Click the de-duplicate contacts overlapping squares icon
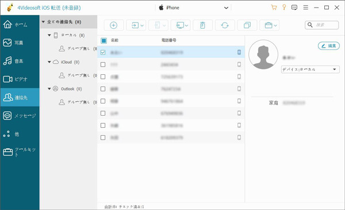The width and height of the screenshot is (345, 210). (247, 25)
